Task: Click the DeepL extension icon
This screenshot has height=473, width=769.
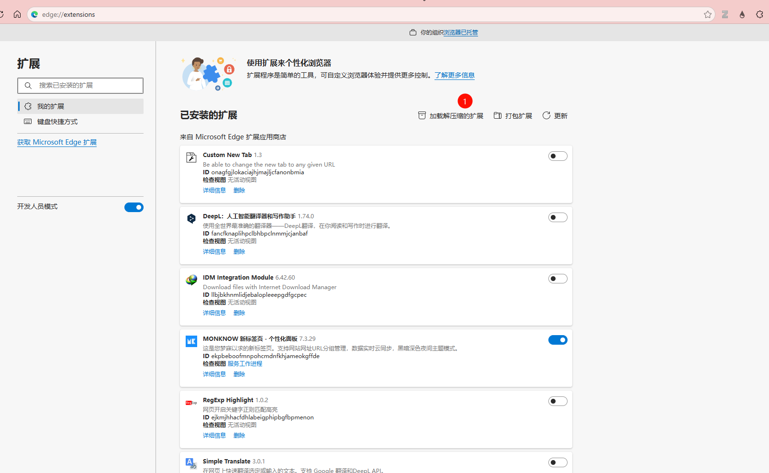Action: 191,219
